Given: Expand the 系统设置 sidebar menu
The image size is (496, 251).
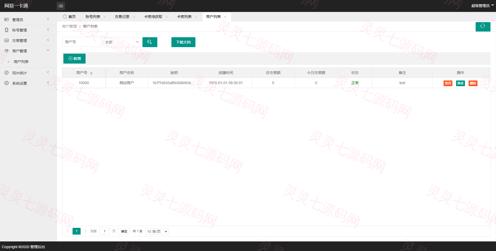Looking at the screenshot, I should (48, 83).
